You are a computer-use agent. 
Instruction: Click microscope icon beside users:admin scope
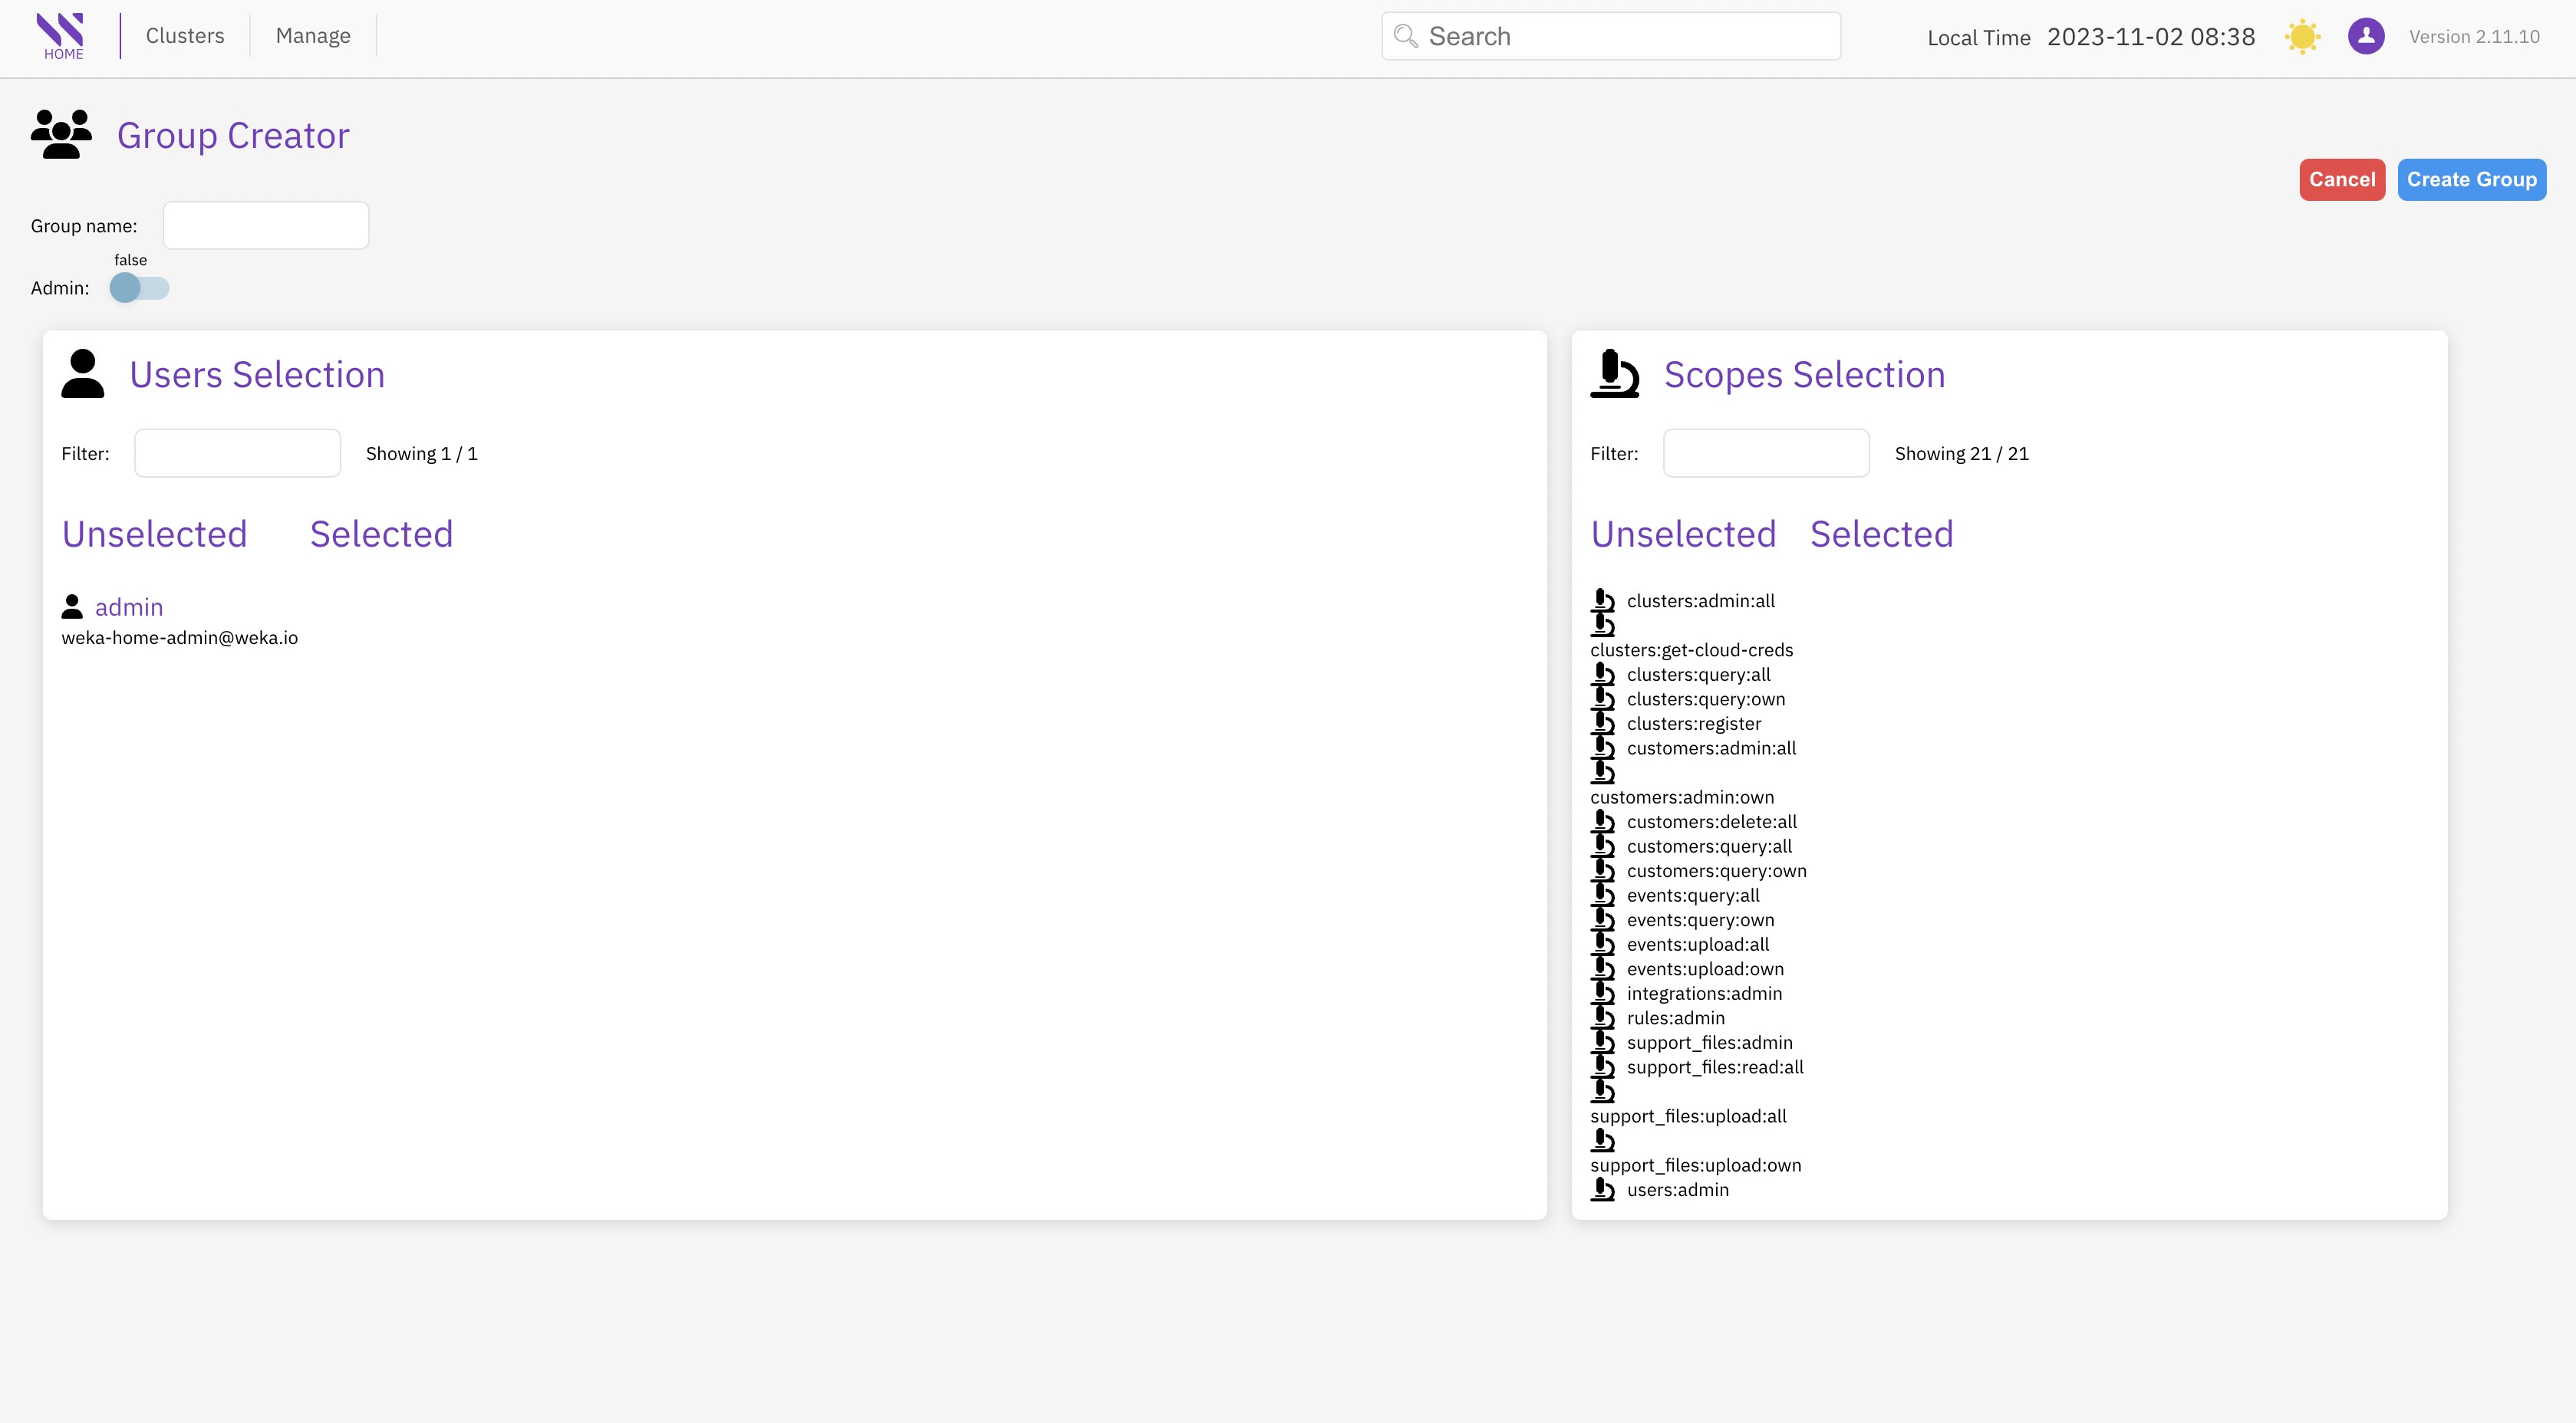[1602, 1189]
